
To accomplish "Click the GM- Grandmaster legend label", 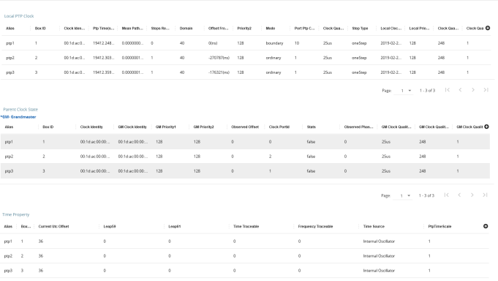I will 18,117.
